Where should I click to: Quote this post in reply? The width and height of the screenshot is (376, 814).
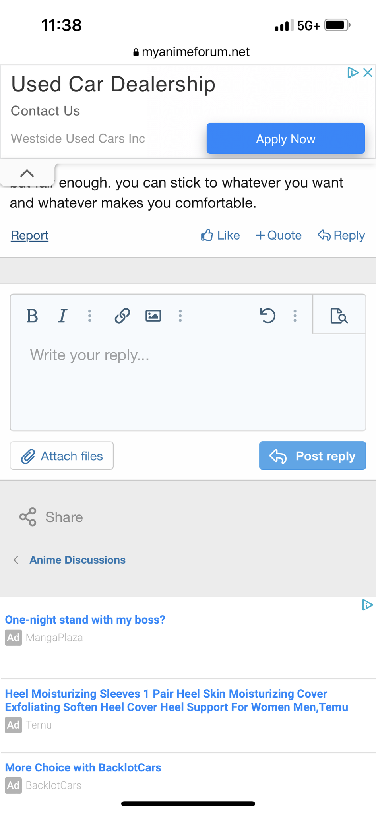pyautogui.click(x=279, y=235)
